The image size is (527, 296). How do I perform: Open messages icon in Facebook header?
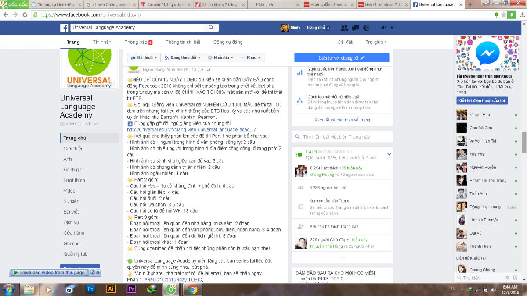click(355, 28)
